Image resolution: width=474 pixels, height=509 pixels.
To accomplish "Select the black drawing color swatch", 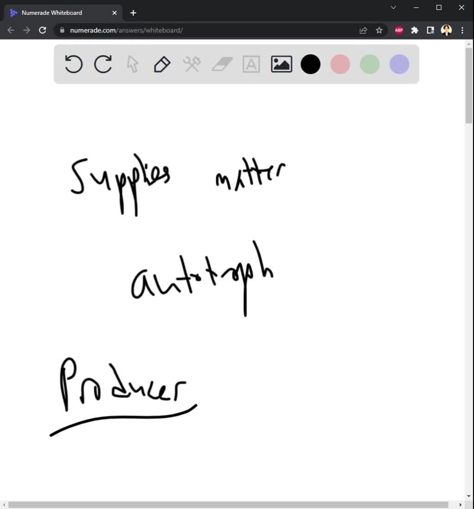I will [x=310, y=64].
